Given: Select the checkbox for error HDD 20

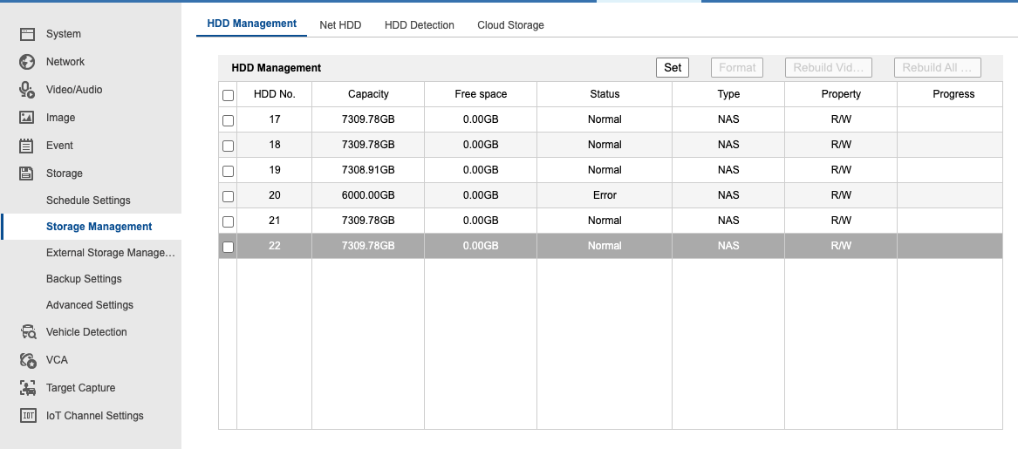Looking at the screenshot, I should tap(229, 196).
